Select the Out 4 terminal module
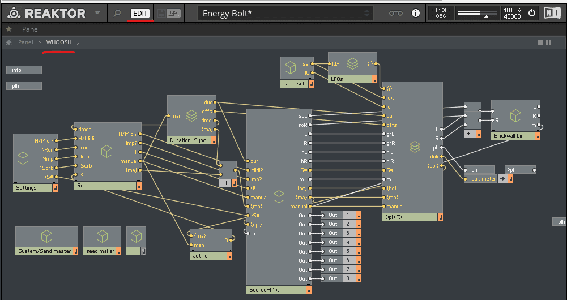This screenshot has width=567, height=300. pyautogui.click(x=340, y=242)
